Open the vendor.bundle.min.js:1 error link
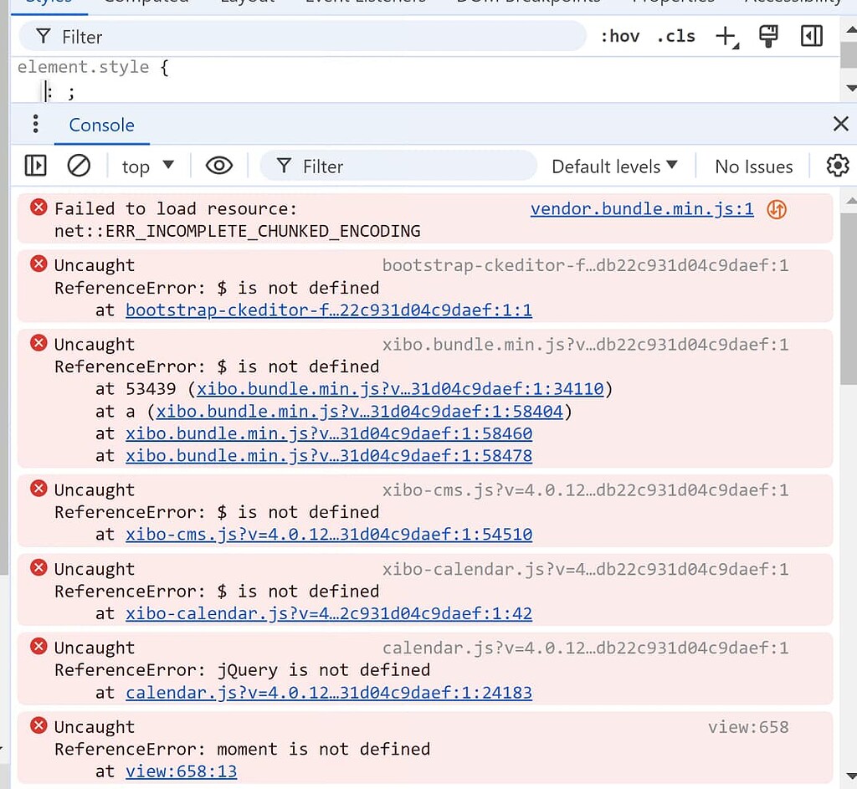 coord(641,209)
